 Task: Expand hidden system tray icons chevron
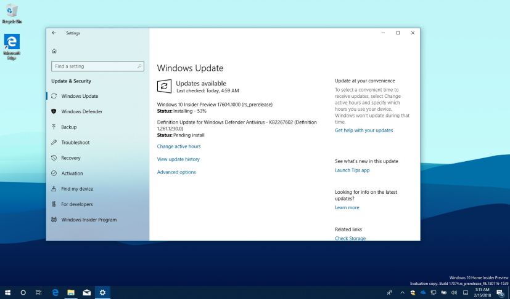click(402, 292)
